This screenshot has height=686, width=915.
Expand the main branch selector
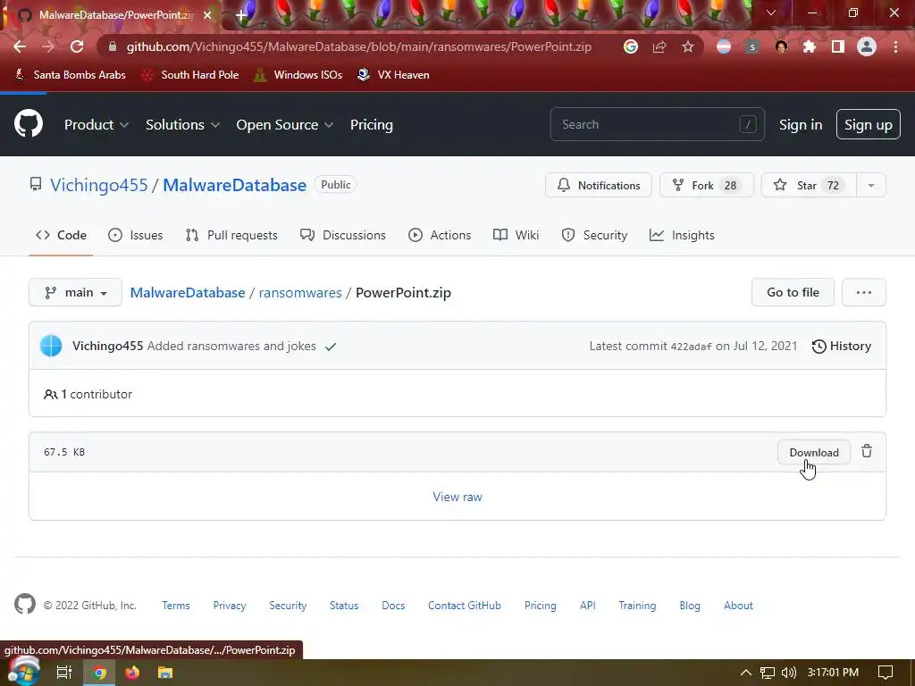(x=75, y=292)
